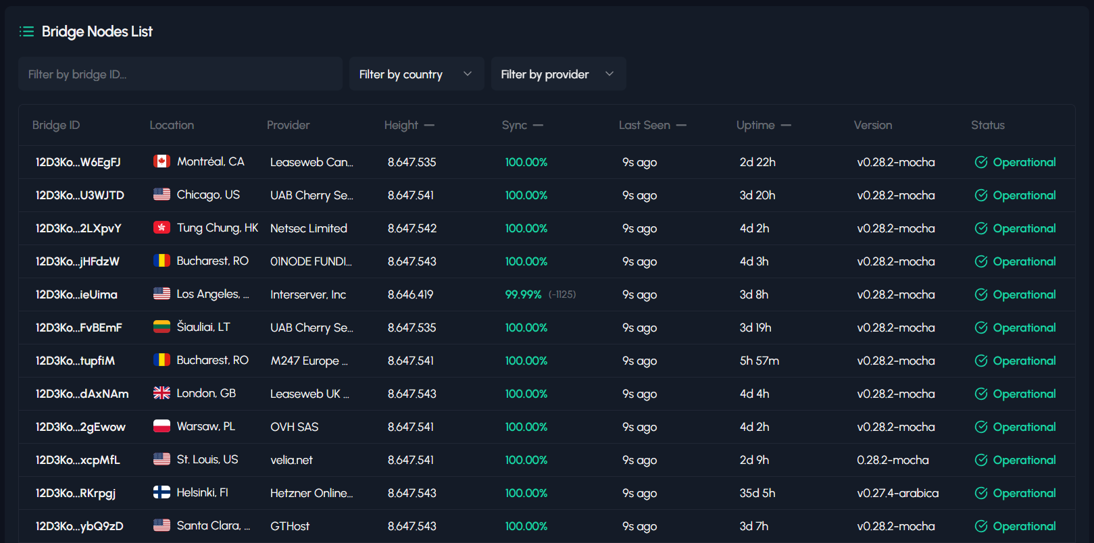Image resolution: width=1094 pixels, height=543 pixels.
Task: Click height value 8.646.419
Action: click(411, 294)
